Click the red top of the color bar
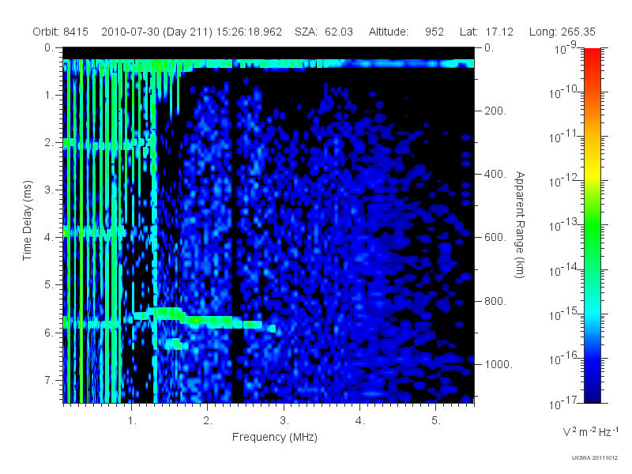Screen dimensions: 632x474 [592, 55]
